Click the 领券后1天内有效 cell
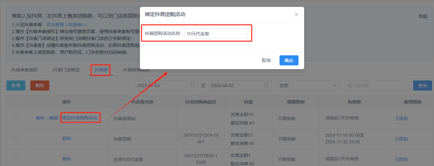The image size is (434, 166). tap(342, 159)
